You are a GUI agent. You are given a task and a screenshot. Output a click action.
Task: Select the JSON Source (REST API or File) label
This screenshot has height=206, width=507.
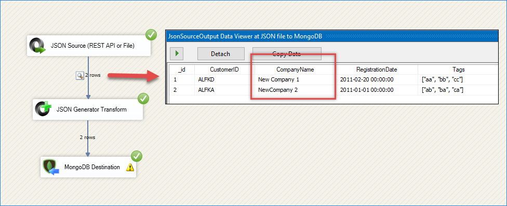click(92, 46)
